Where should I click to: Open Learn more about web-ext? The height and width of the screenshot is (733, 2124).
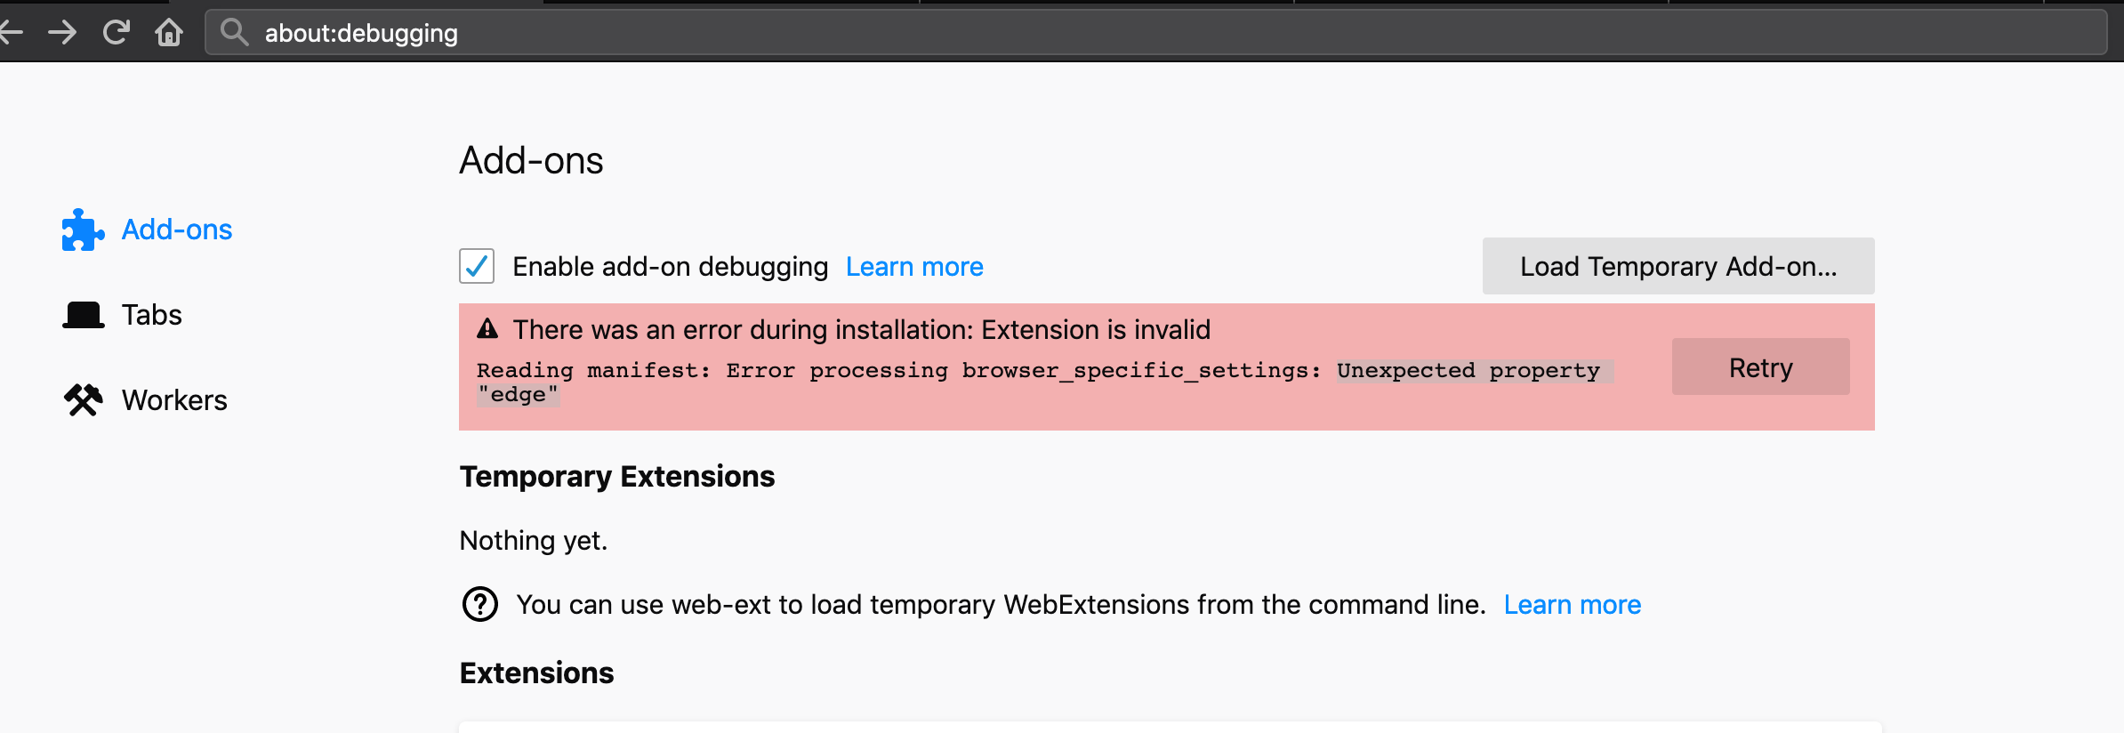point(1573,604)
